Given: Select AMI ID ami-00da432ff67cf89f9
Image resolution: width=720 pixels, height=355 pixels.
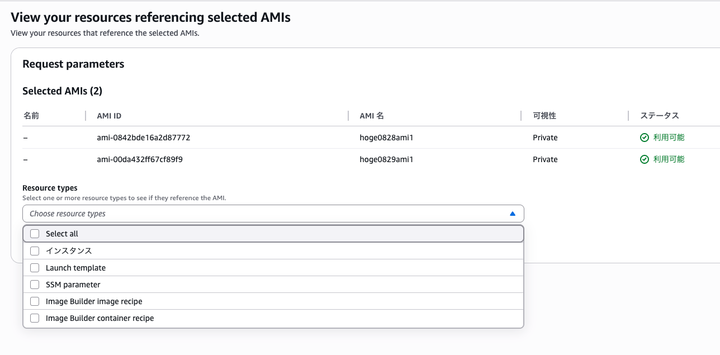Looking at the screenshot, I should click(x=140, y=159).
